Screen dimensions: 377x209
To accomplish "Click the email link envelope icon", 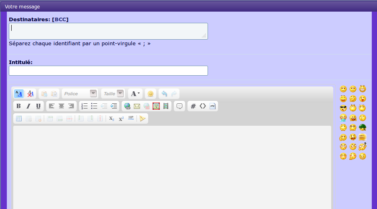I will point(137,106).
